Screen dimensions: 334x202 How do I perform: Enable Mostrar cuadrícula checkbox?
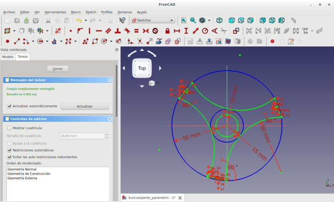pos(10,128)
